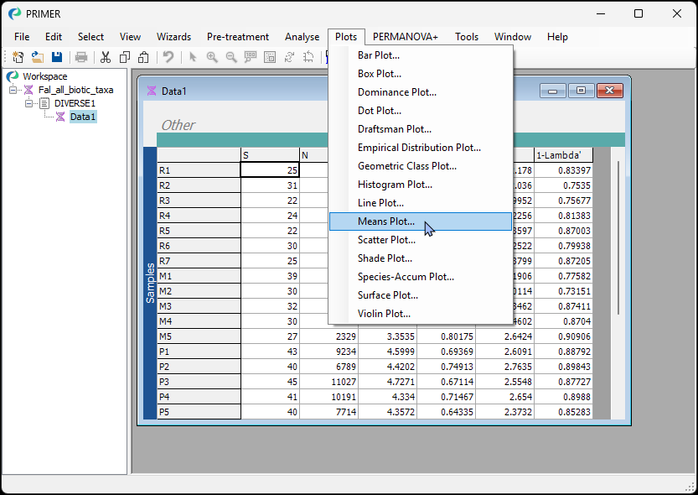698x495 pixels.
Task: Click the Print icon in toolbar
Action: tap(81, 57)
